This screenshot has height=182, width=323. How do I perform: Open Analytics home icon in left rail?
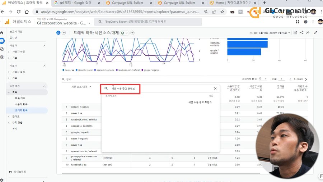(x=2, y=33)
